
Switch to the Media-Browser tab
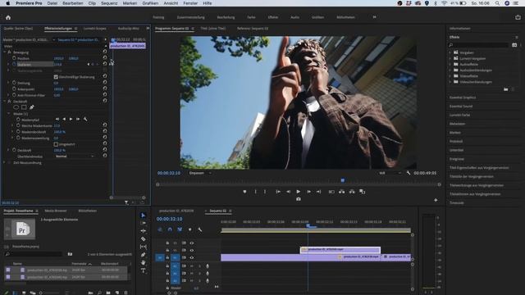56,211
